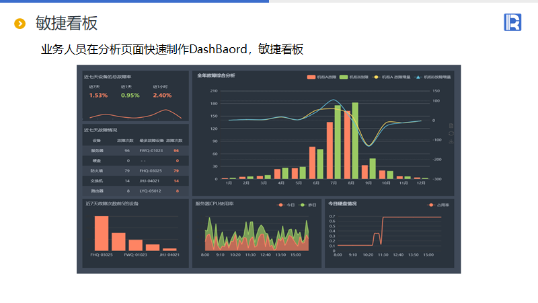This screenshot has width=538, height=303.
Task: Toggle 今日 legend in the CPU usage chart
Action: pyautogui.click(x=286, y=205)
